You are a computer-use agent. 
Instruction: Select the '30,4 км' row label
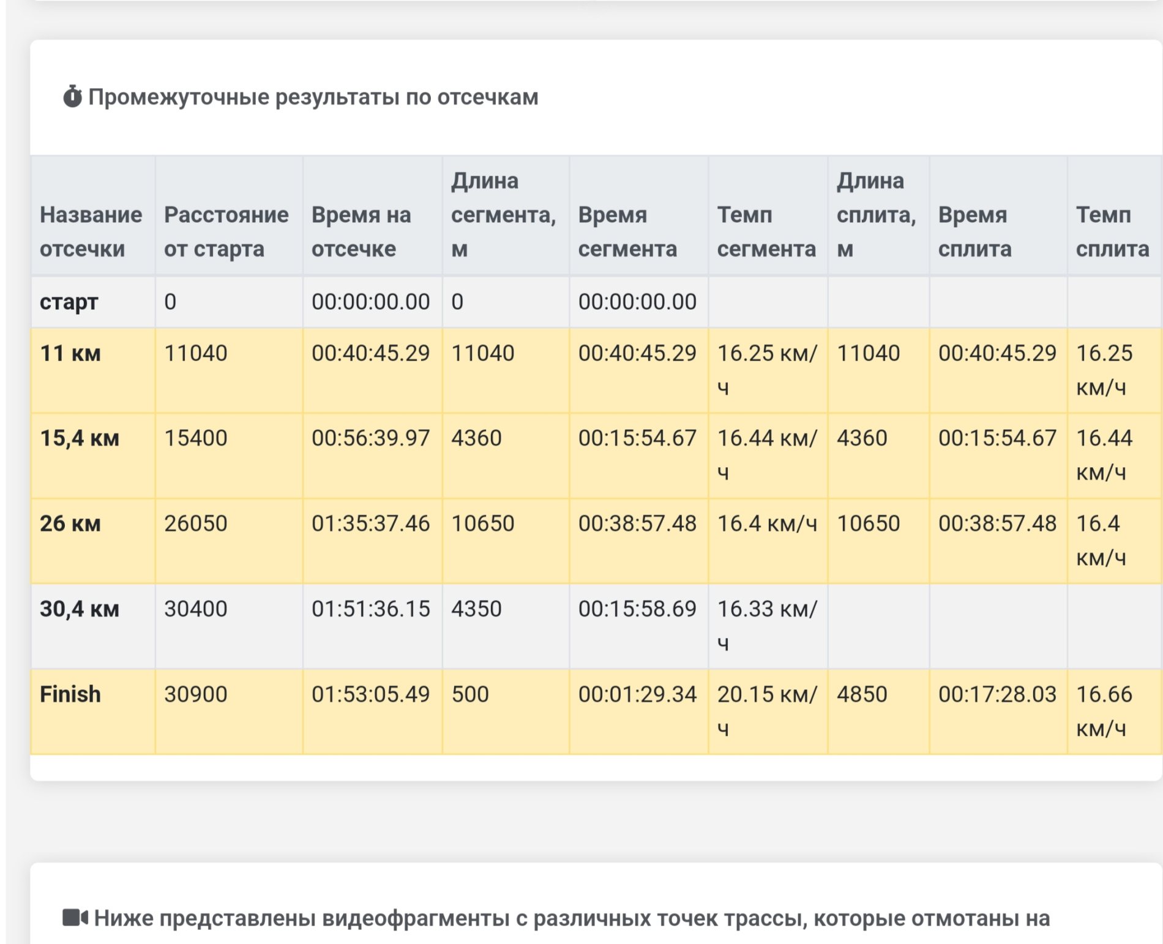pyautogui.click(x=80, y=609)
